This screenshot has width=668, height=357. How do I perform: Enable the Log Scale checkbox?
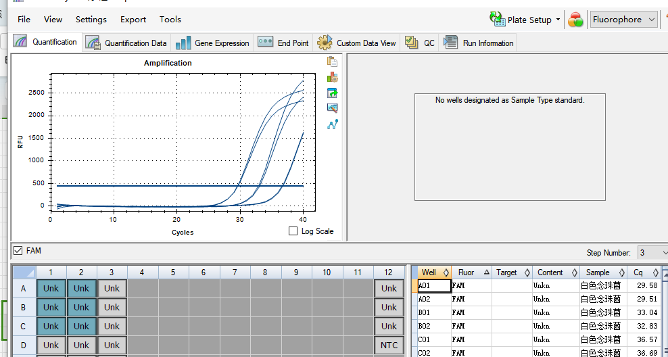(x=293, y=231)
